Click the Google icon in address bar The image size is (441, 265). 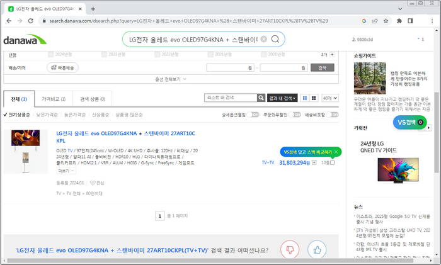tap(364, 21)
